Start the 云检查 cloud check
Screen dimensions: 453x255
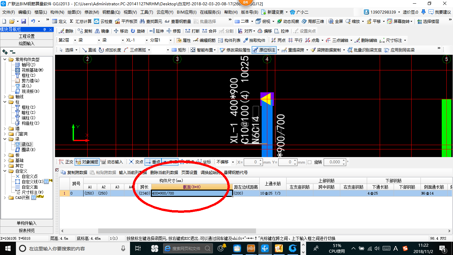point(103,21)
